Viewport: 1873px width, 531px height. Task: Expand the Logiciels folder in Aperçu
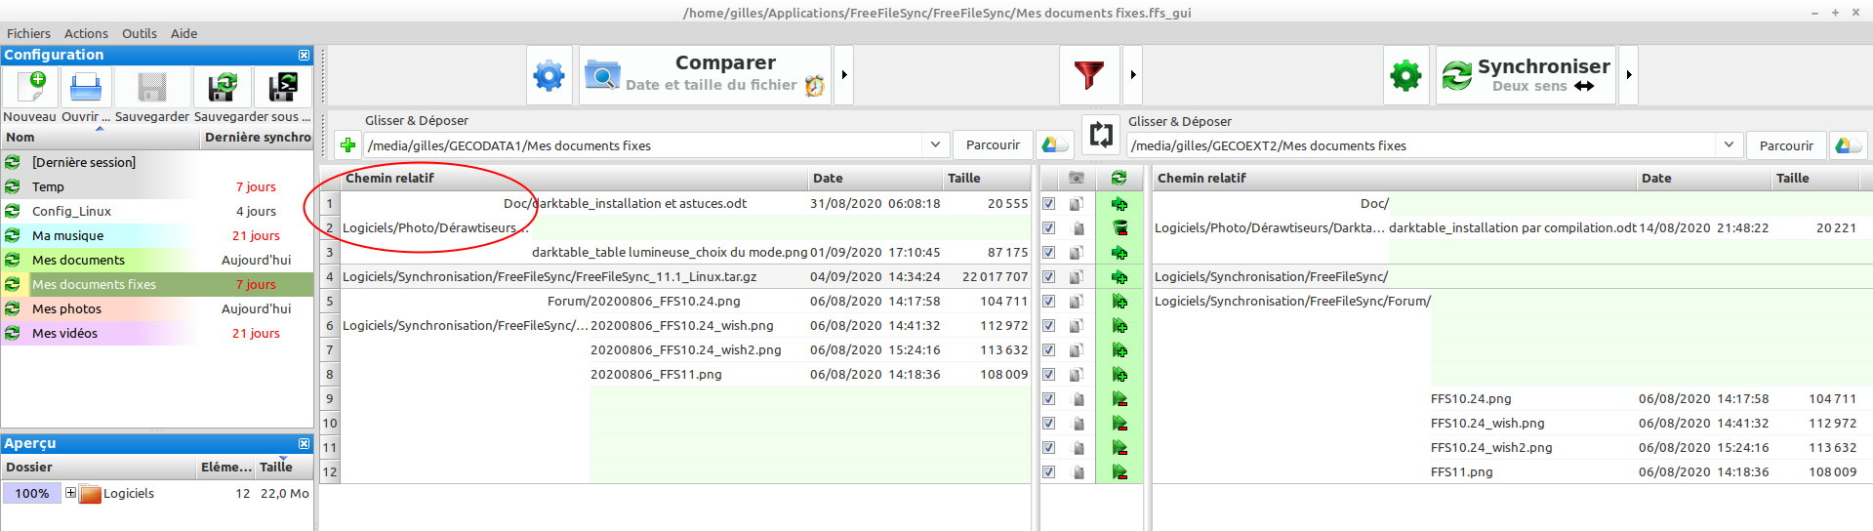click(x=70, y=493)
